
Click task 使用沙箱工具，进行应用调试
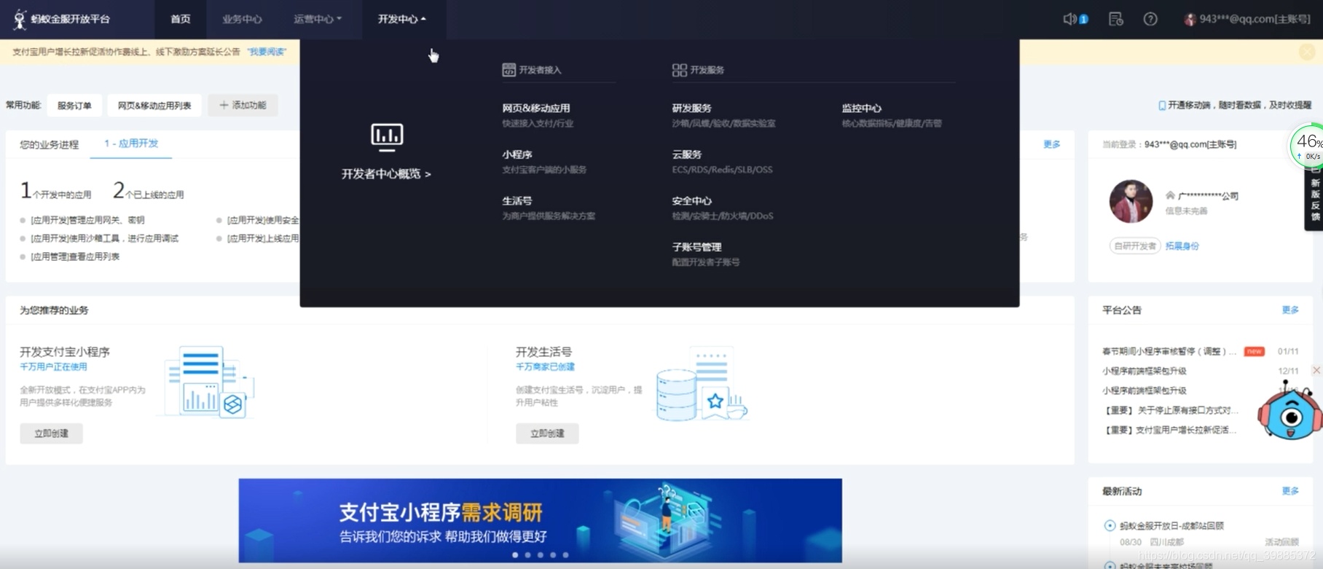coord(104,238)
